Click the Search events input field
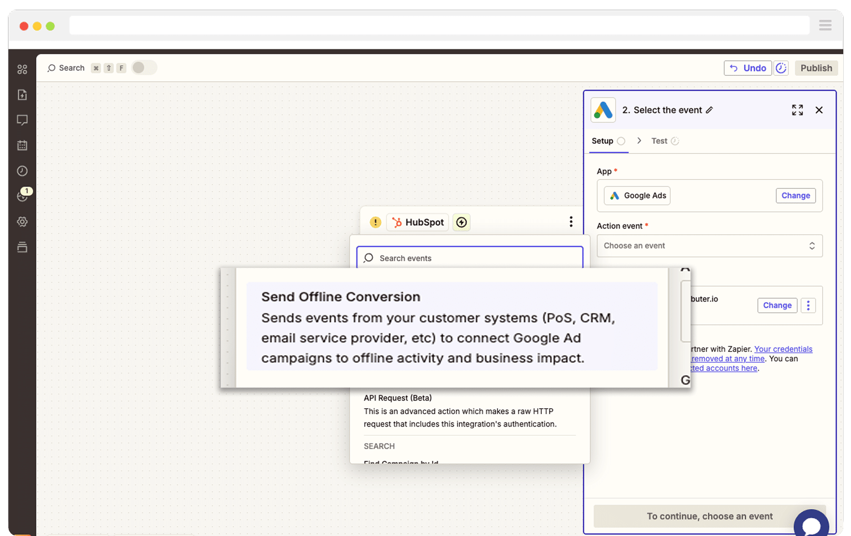851x536 pixels. click(x=470, y=258)
